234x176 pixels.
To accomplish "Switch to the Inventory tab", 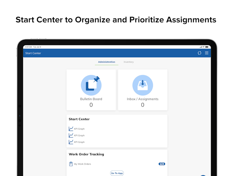I will [129, 62].
